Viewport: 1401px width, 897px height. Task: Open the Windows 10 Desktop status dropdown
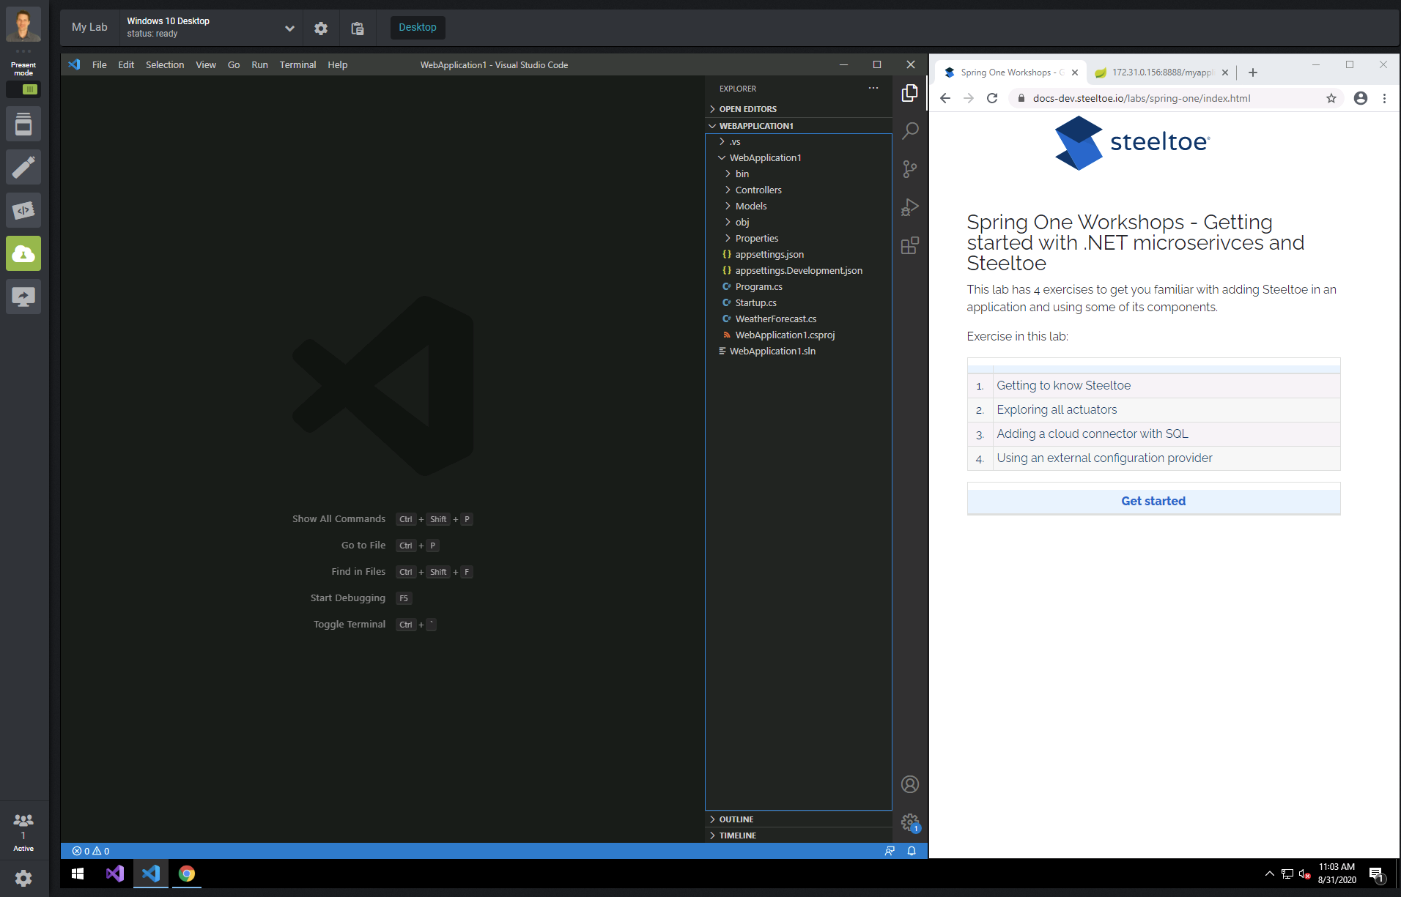coord(289,27)
